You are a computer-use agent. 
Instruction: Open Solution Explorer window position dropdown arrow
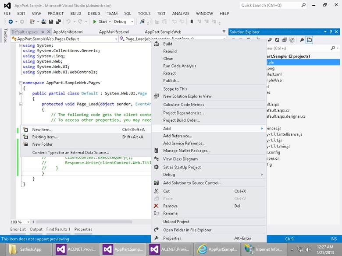pos(325,32)
